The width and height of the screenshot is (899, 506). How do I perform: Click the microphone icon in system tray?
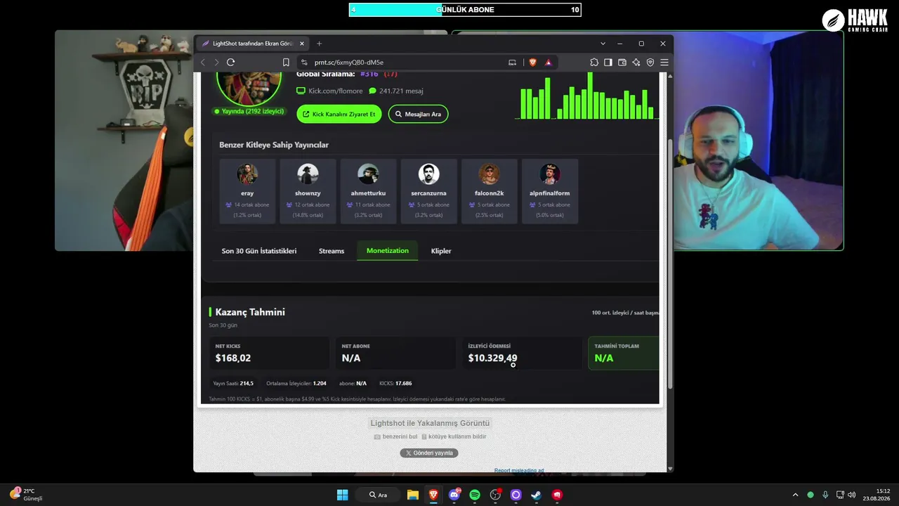tap(825, 495)
